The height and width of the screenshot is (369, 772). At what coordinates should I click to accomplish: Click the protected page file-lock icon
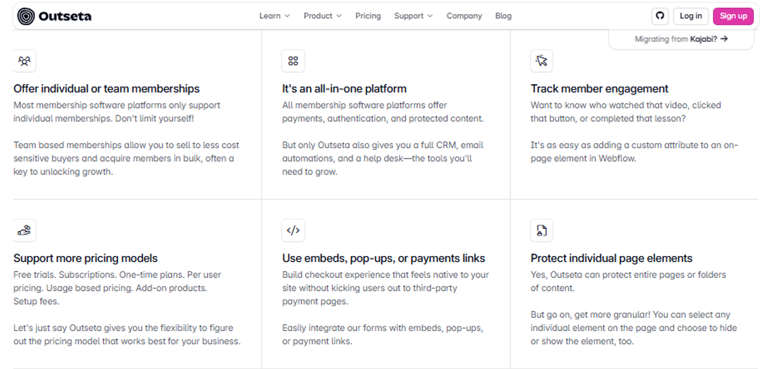click(541, 230)
